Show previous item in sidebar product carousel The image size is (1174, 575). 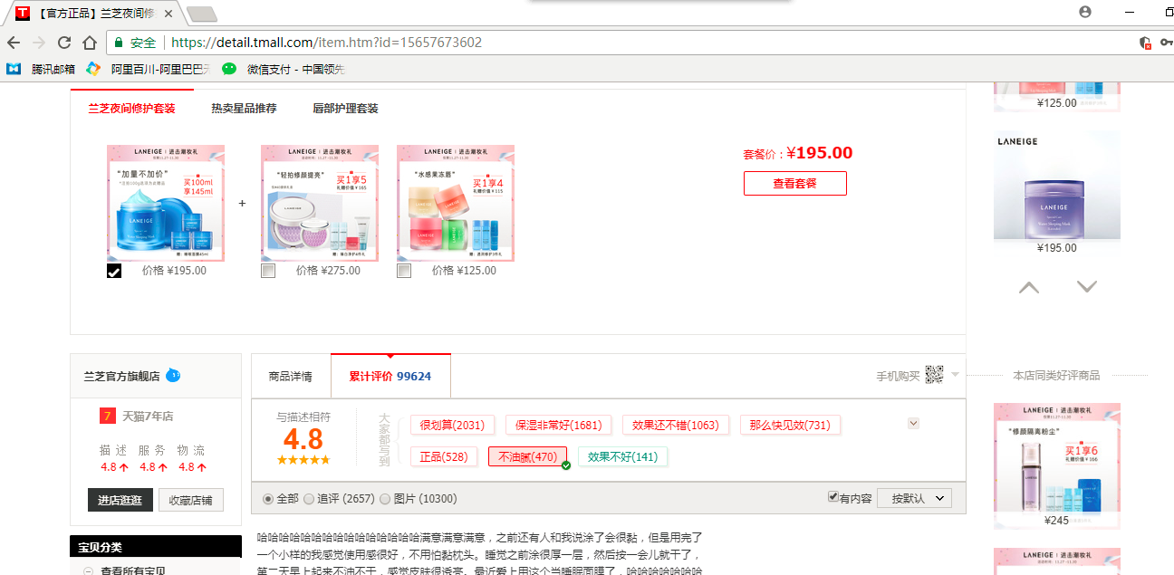[1029, 287]
